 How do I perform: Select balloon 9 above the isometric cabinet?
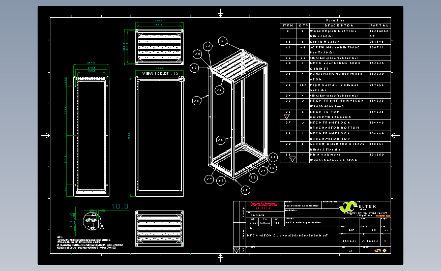click(x=222, y=41)
